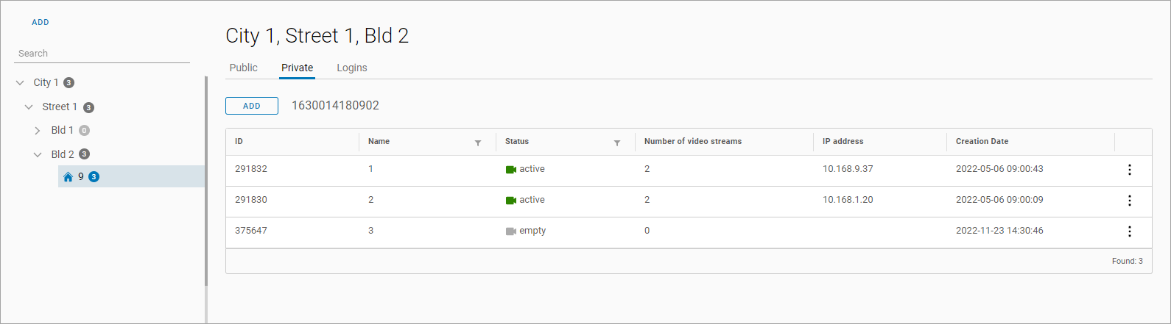This screenshot has width=1171, height=324.
Task: Click the gray empty camera icon in row 3
Action: pos(511,231)
